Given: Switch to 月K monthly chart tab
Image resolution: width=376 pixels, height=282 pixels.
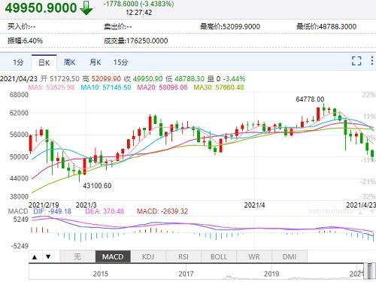Looking at the screenshot, I should click(x=96, y=62).
